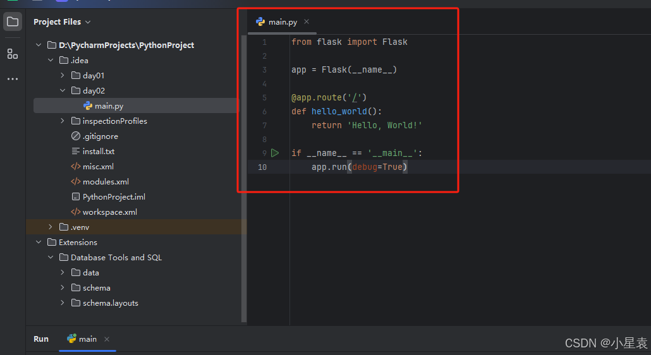Open misc.xml in the project tree
This screenshot has width=651, height=355.
pyautogui.click(x=97, y=167)
